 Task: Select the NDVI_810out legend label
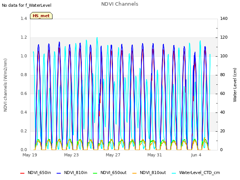point(153,172)
